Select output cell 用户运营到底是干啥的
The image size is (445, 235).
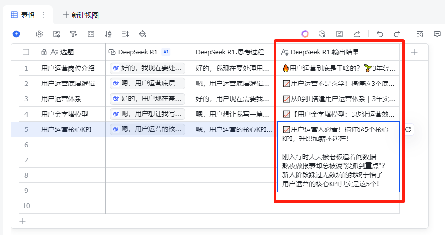click(x=339, y=68)
